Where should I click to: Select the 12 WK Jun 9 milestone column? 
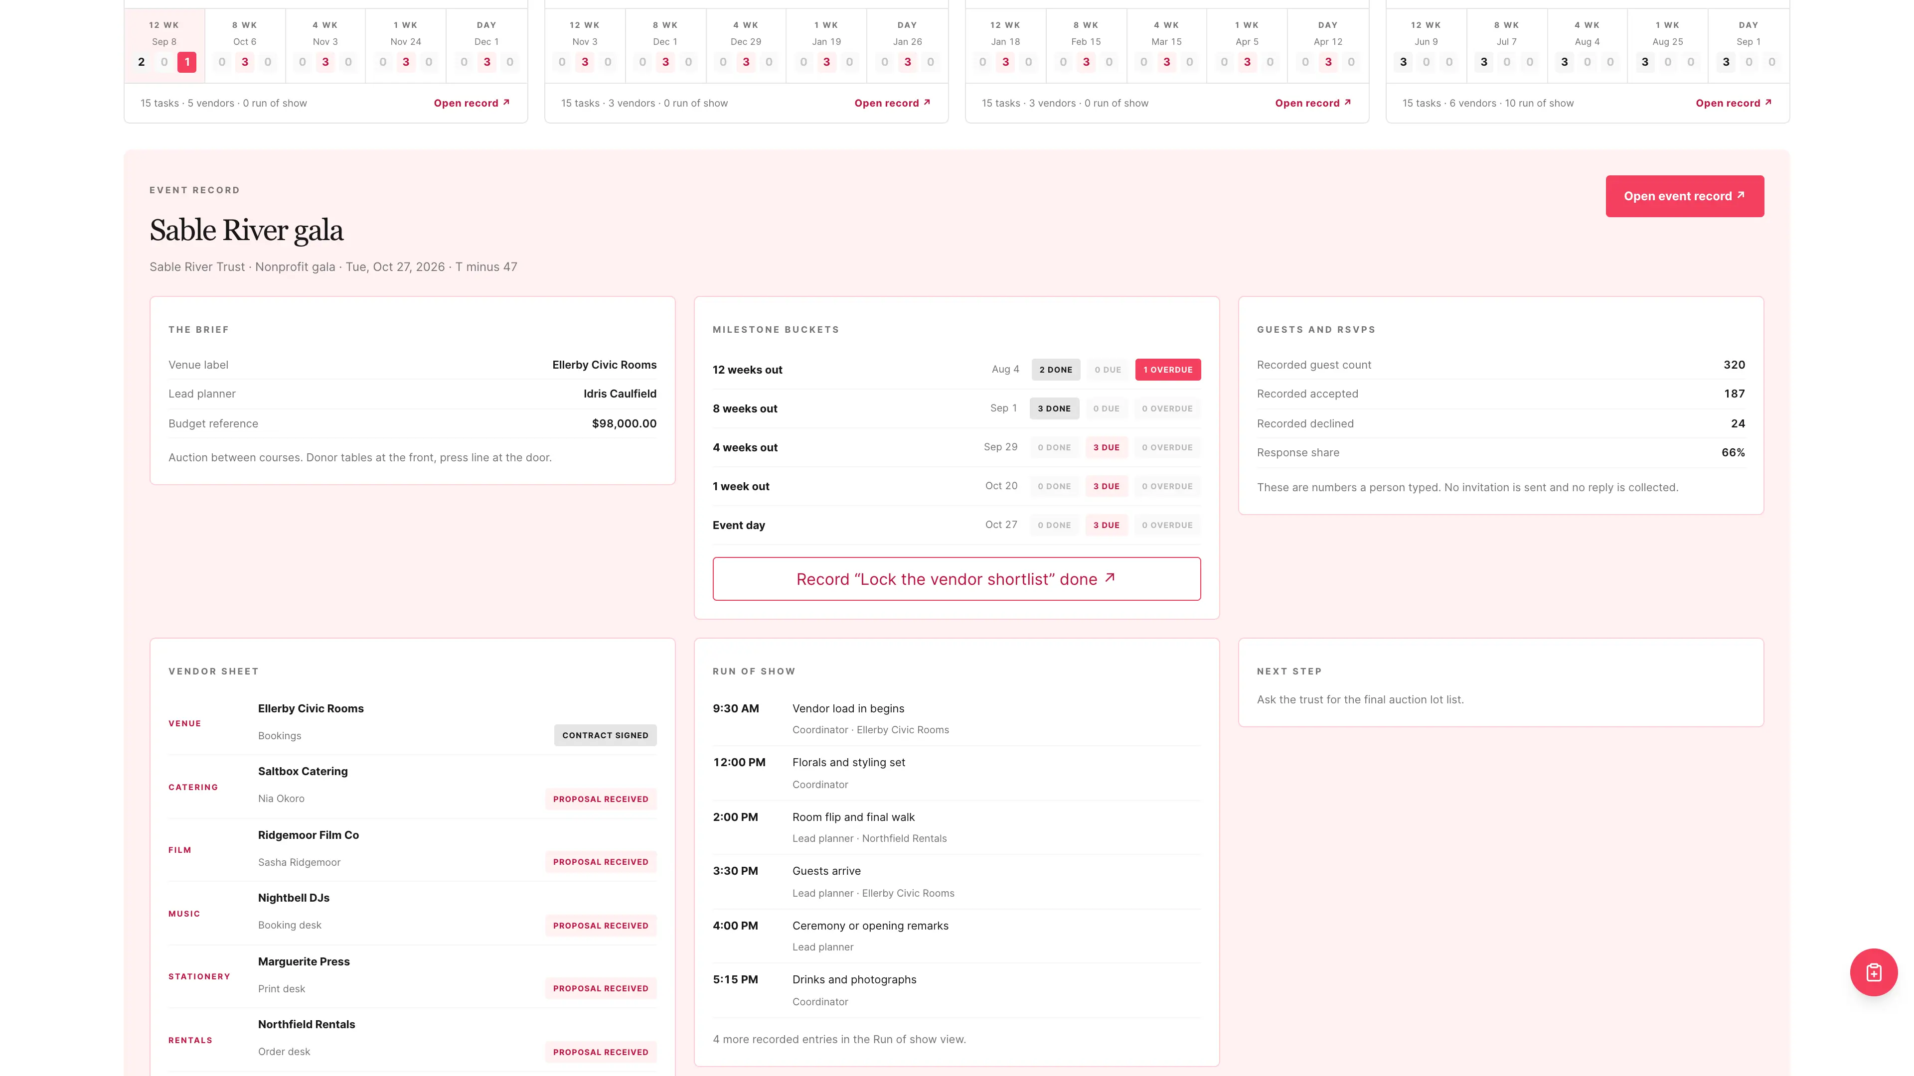click(x=1426, y=46)
